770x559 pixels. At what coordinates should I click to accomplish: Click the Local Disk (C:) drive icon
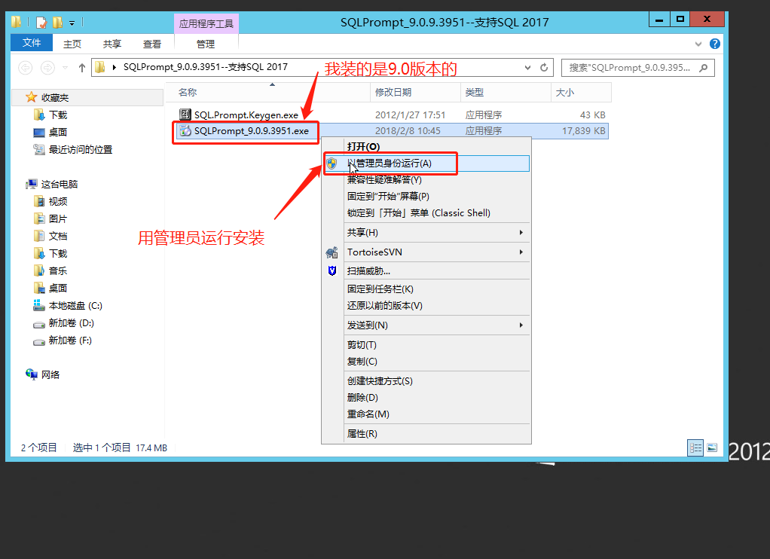tap(38, 306)
